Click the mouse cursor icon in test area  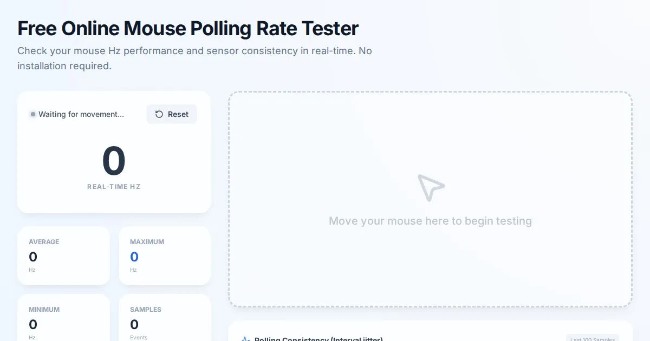pyautogui.click(x=431, y=187)
